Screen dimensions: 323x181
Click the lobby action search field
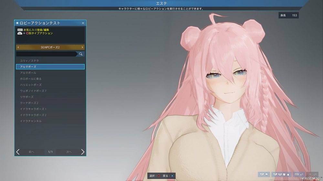[46, 54]
